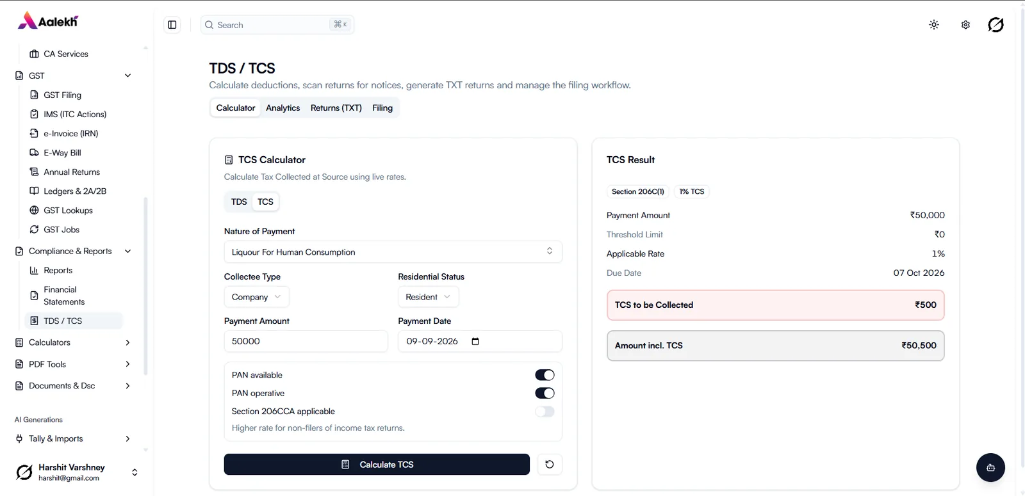Open the calendar picker in Payment Date

coord(475,341)
